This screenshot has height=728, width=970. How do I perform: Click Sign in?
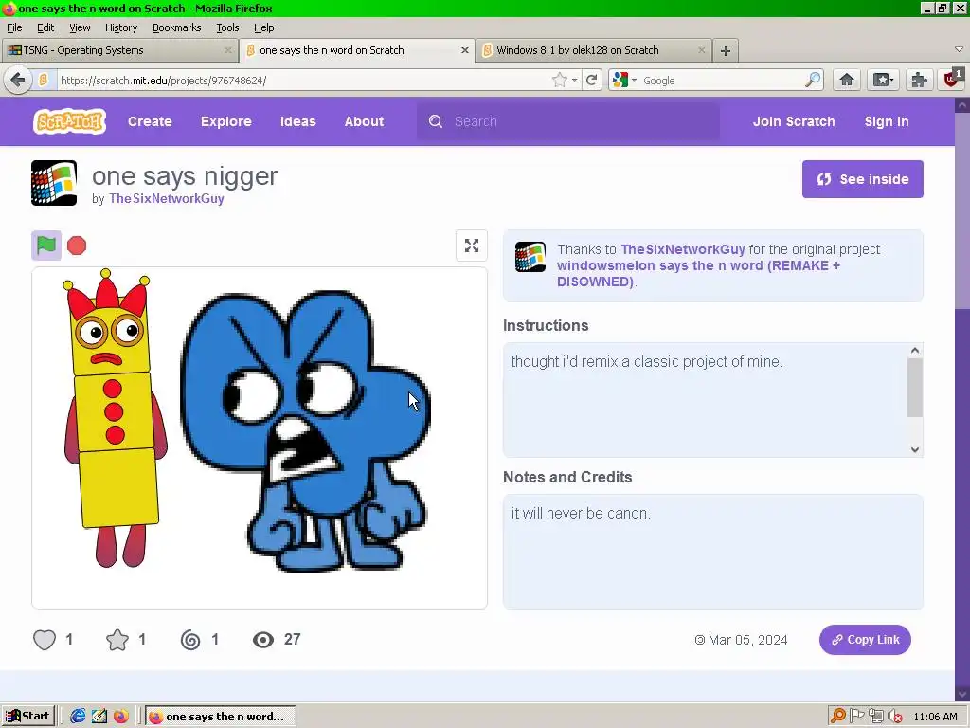(x=887, y=121)
